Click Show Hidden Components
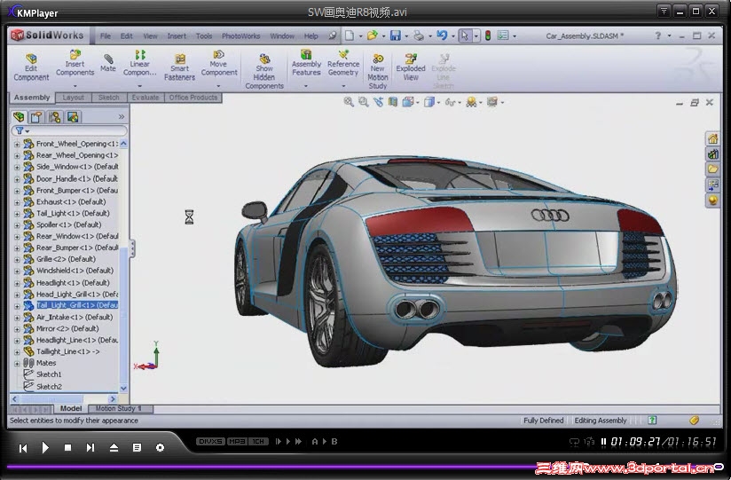This screenshot has width=731, height=480. pos(264,71)
